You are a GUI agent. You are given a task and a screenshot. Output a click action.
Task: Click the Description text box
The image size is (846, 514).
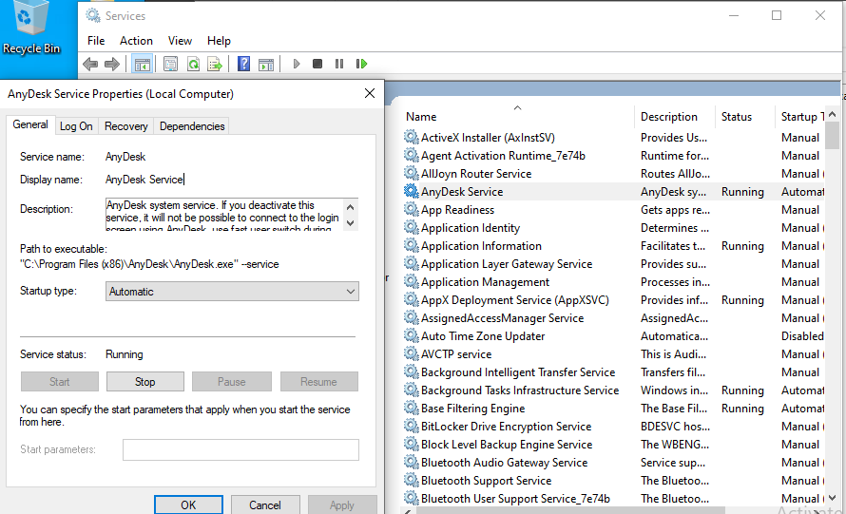(x=224, y=215)
